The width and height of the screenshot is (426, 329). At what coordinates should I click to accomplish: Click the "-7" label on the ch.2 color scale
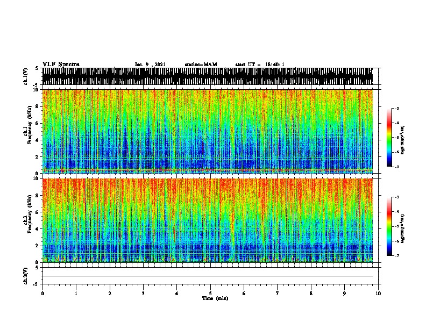click(396, 255)
